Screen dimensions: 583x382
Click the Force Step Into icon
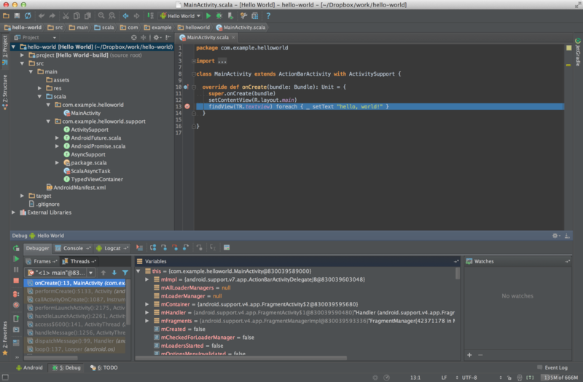tap(175, 247)
